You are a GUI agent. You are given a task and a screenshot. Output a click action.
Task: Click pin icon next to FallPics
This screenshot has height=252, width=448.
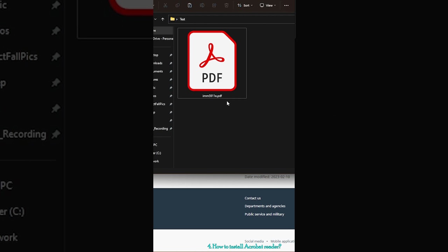pos(171,104)
